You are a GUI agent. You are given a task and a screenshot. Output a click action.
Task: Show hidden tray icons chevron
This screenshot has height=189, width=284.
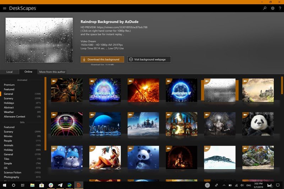coord(224,185)
